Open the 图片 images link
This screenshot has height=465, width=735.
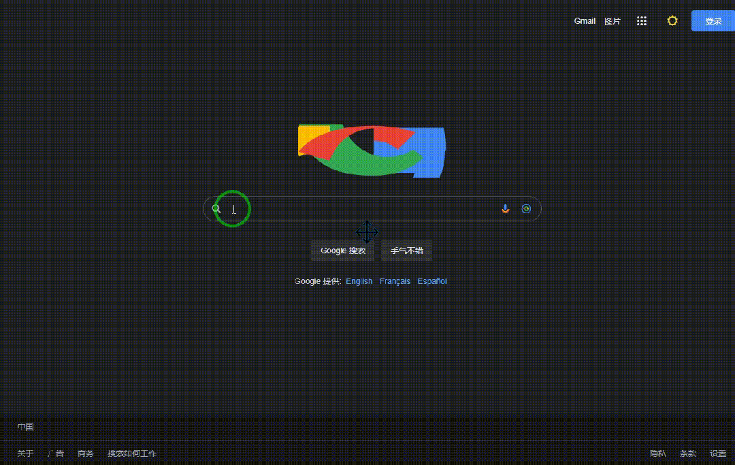coord(612,21)
